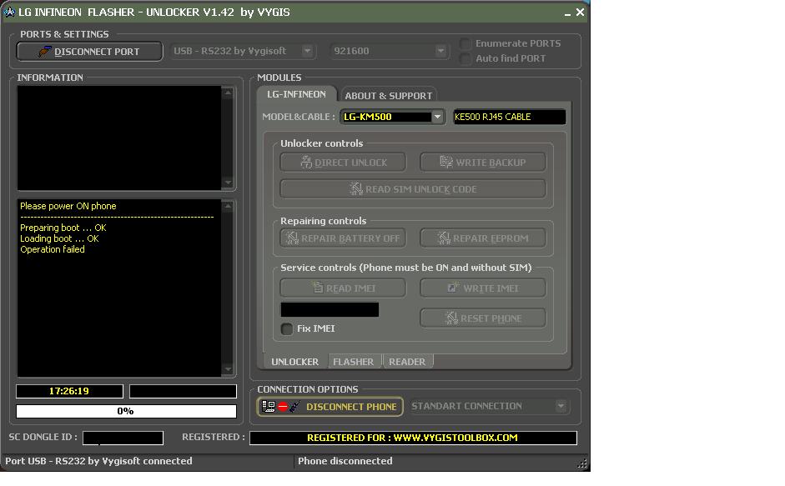The image size is (785, 486).
Task: Open the 921600 baud rate dropdown
Action: 440,51
